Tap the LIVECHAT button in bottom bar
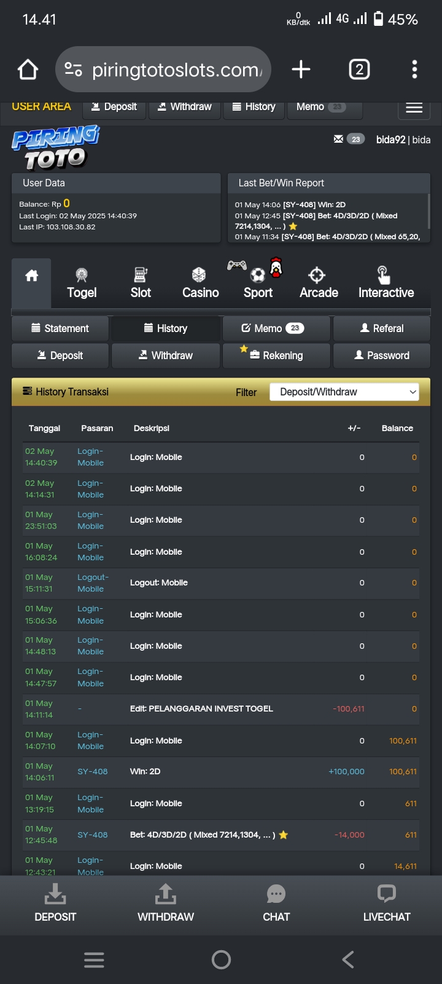The height and width of the screenshot is (984, 442). 387,903
